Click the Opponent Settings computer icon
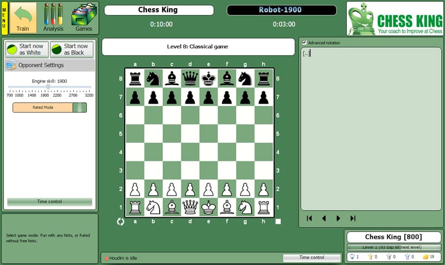Image resolution: width=445 pixels, height=265 pixels. pyautogui.click(x=10, y=65)
